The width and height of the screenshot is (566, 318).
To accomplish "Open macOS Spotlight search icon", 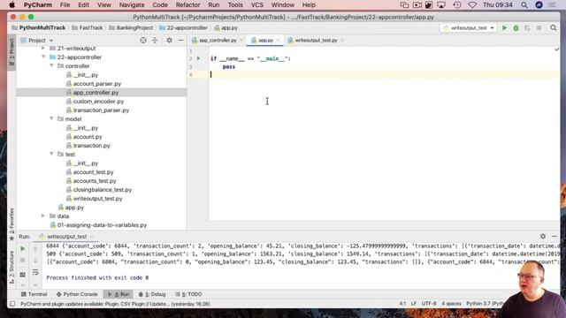I will click(x=524, y=5).
